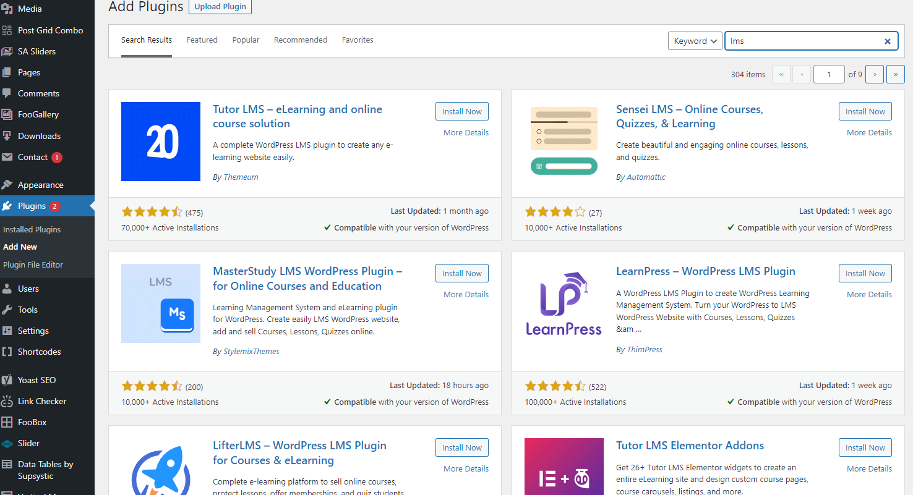Open the LearnPress plugin logo thumbnail
Image resolution: width=913 pixels, height=495 pixels.
coord(564,303)
